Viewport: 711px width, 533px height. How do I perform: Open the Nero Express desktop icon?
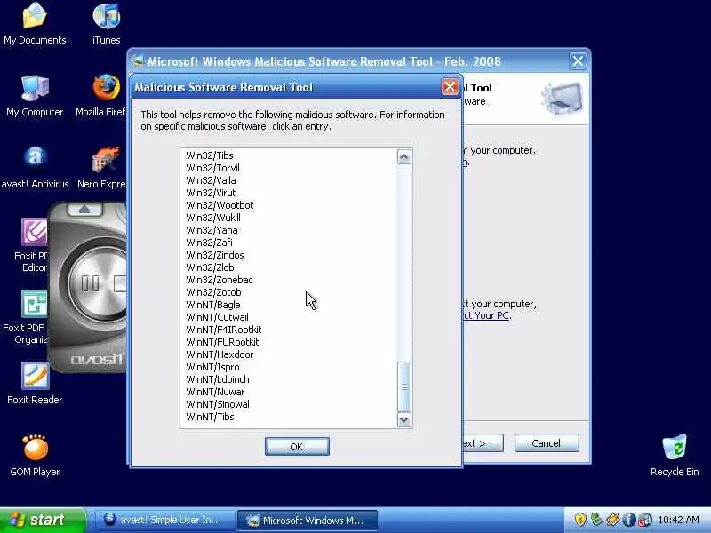[x=103, y=167]
